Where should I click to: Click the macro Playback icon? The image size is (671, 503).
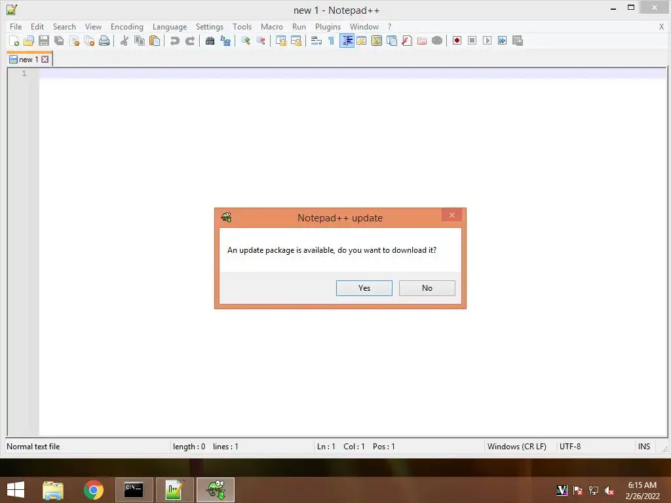point(487,41)
